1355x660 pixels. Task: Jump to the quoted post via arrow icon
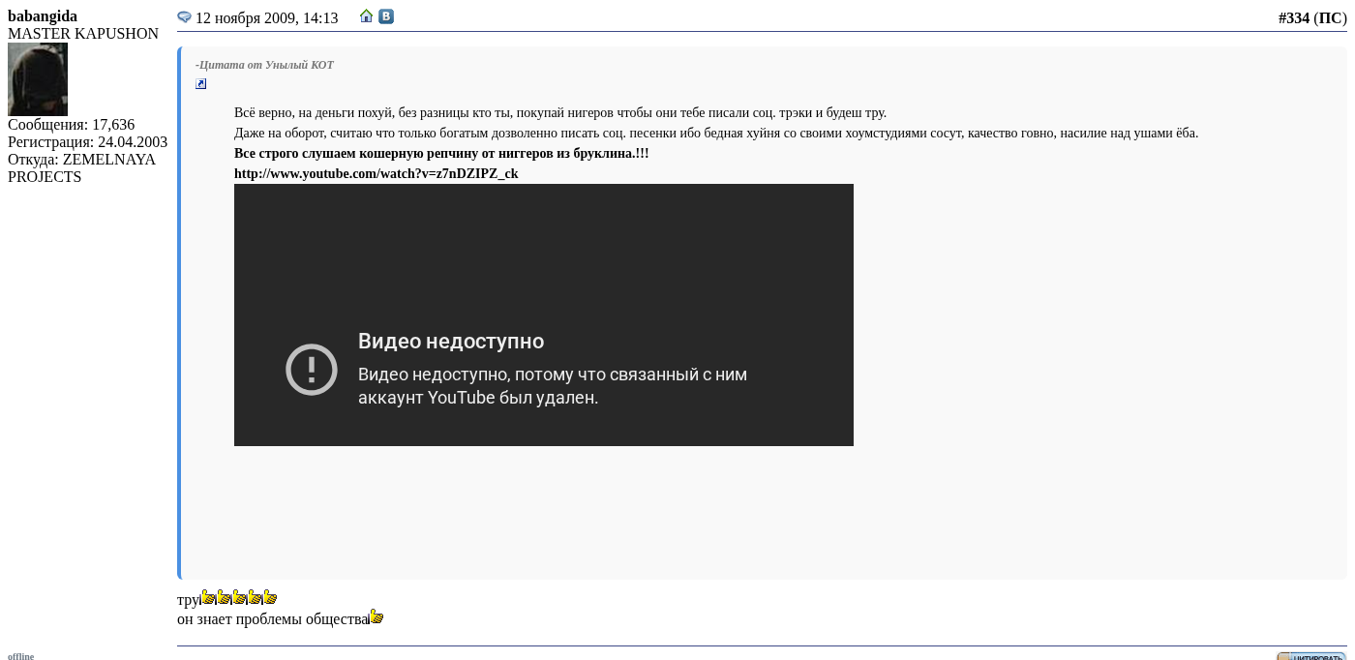201,84
